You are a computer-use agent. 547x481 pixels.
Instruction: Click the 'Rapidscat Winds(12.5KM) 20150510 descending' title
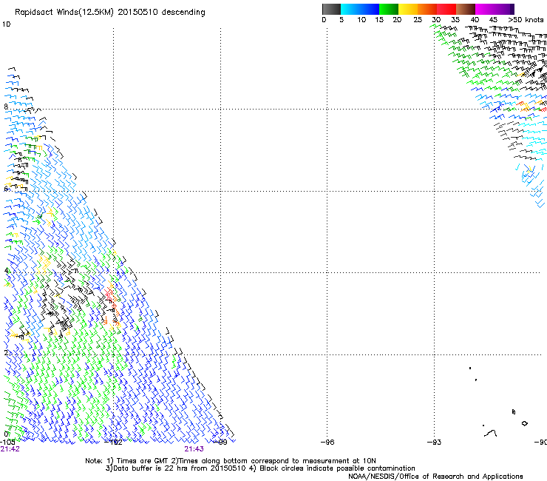[110, 13]
